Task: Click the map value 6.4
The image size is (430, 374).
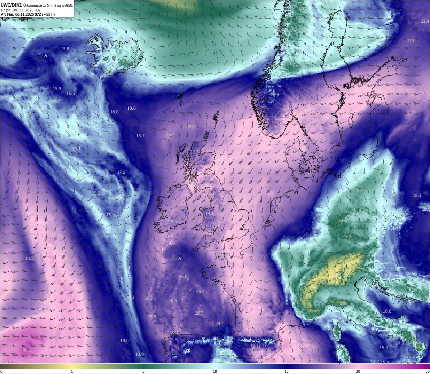Action: 359,191
